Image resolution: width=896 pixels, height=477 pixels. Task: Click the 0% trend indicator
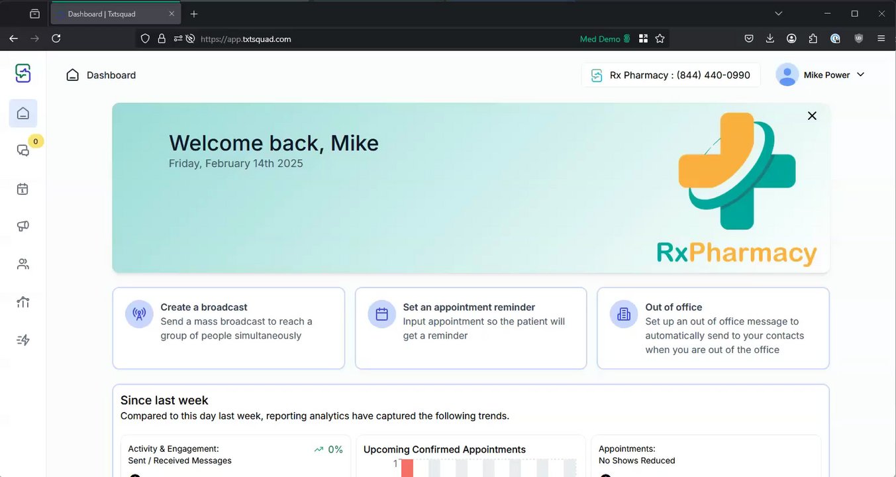pos(328,449)
